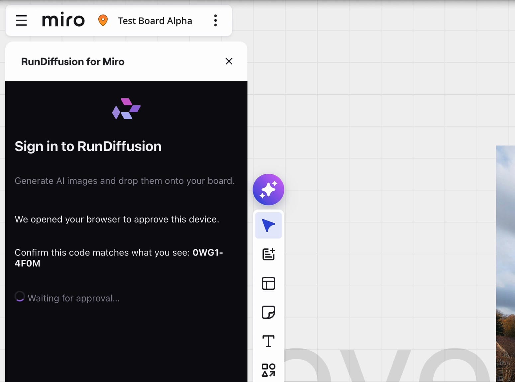This screenshot has width=515, height=382.
Task: Click the 'We opened your browser' message
Action: (x=117, y=219)
